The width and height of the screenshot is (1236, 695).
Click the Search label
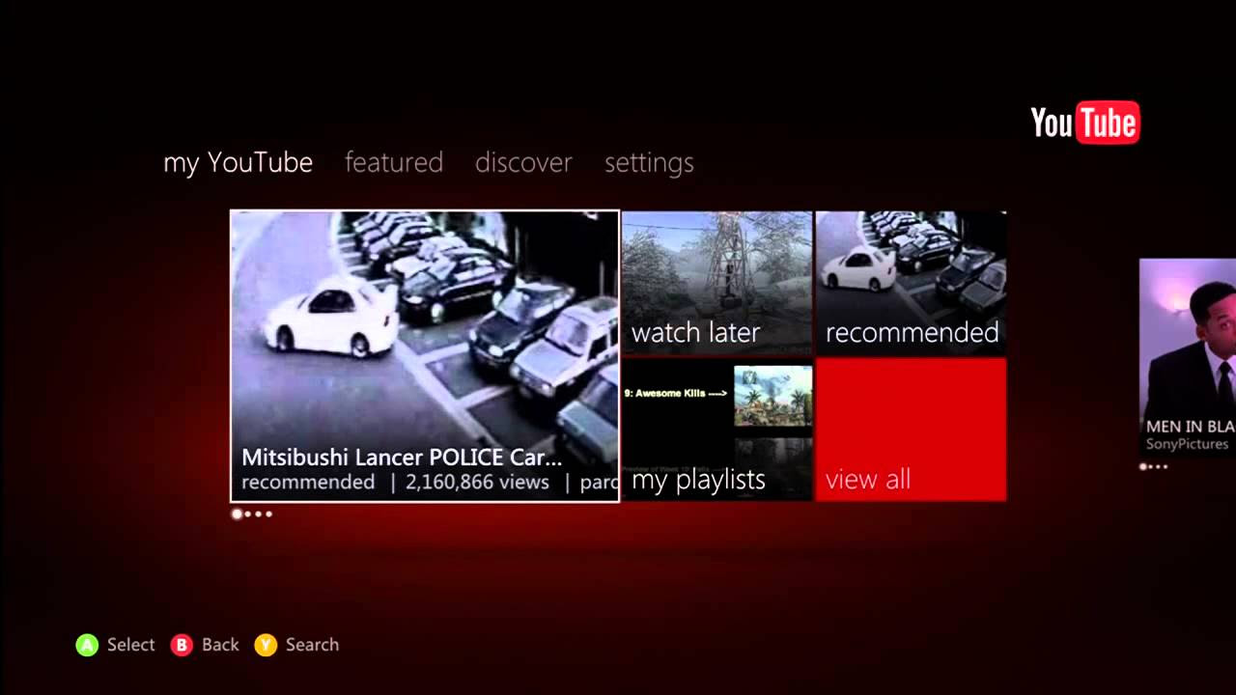pyautogui.click(x=312, y=645)
